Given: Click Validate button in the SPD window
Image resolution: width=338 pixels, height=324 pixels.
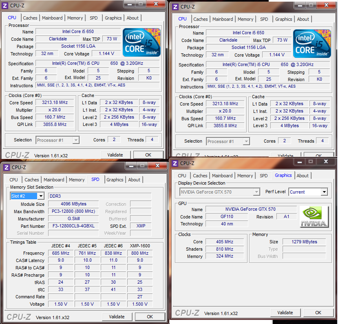Looking at the screenshot, I should (x=117, y=317).
